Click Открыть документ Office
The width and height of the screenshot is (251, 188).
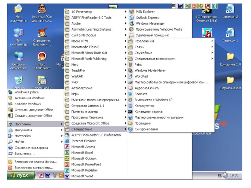click(35, 110)
